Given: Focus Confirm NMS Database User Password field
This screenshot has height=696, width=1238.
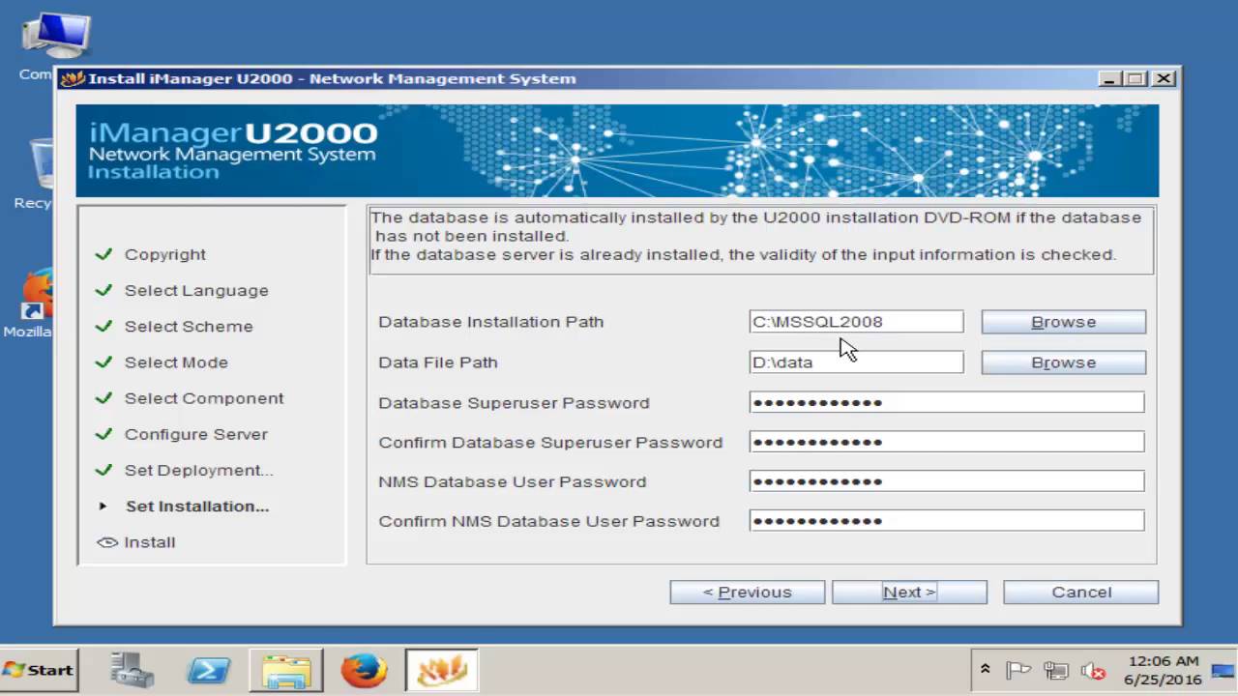Looking at the screenshot, I should pyautogui.click(x=946, y=521).
